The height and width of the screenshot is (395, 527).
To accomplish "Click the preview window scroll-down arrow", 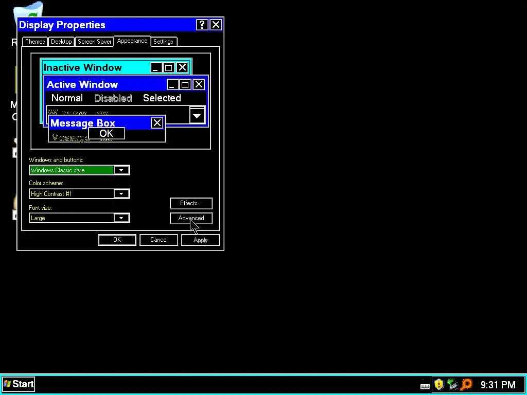I will tap(197, 116).
